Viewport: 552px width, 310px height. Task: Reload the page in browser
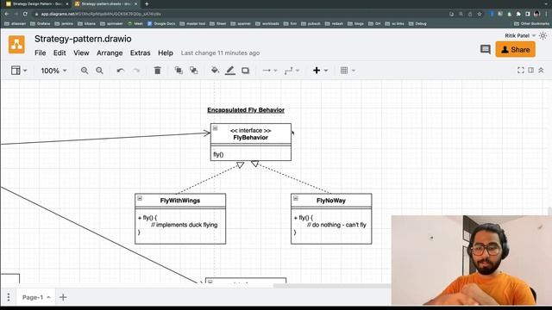pos(25,14)
